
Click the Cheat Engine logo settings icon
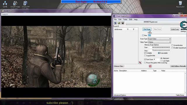[x=183, y=25]
